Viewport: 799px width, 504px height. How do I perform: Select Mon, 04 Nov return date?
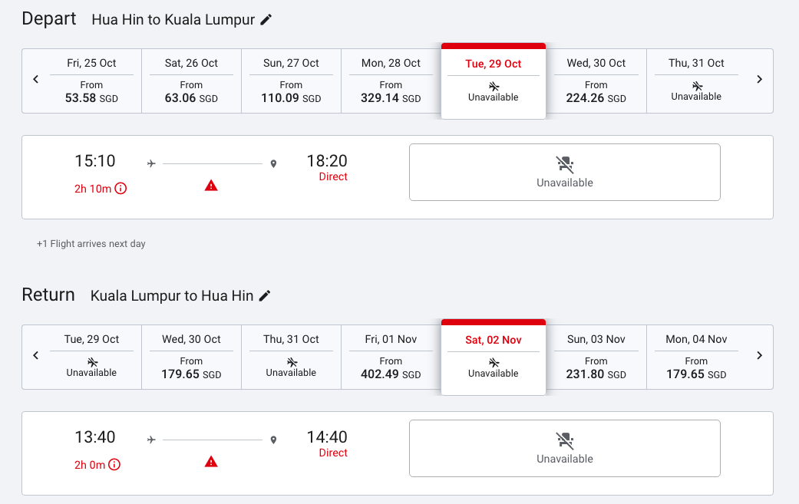point(696,357)
